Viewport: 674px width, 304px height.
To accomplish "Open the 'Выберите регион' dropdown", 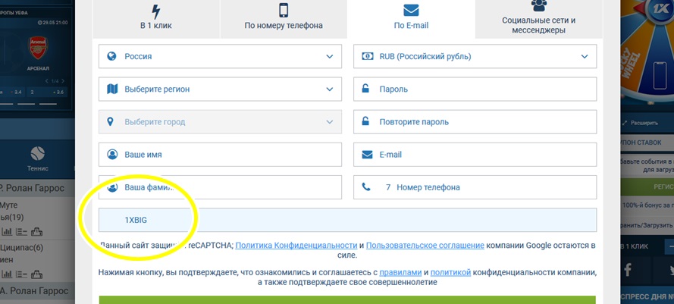I will pyautogui.click(x=220, y=89).
